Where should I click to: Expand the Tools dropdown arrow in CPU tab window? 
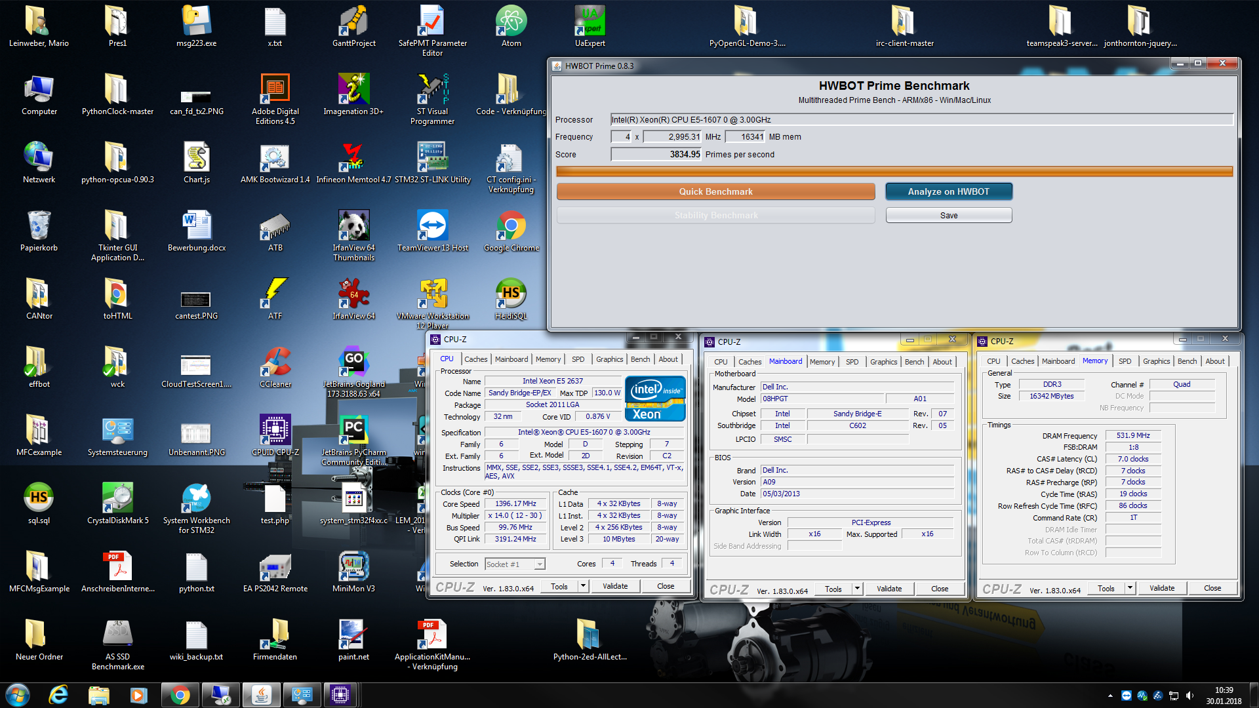click(x=583, y=586)
